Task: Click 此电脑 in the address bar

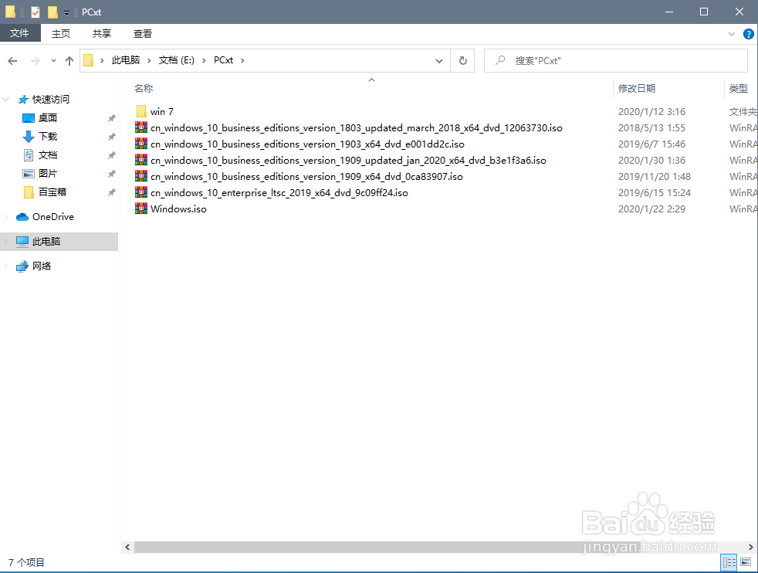Action: point(126,60)
